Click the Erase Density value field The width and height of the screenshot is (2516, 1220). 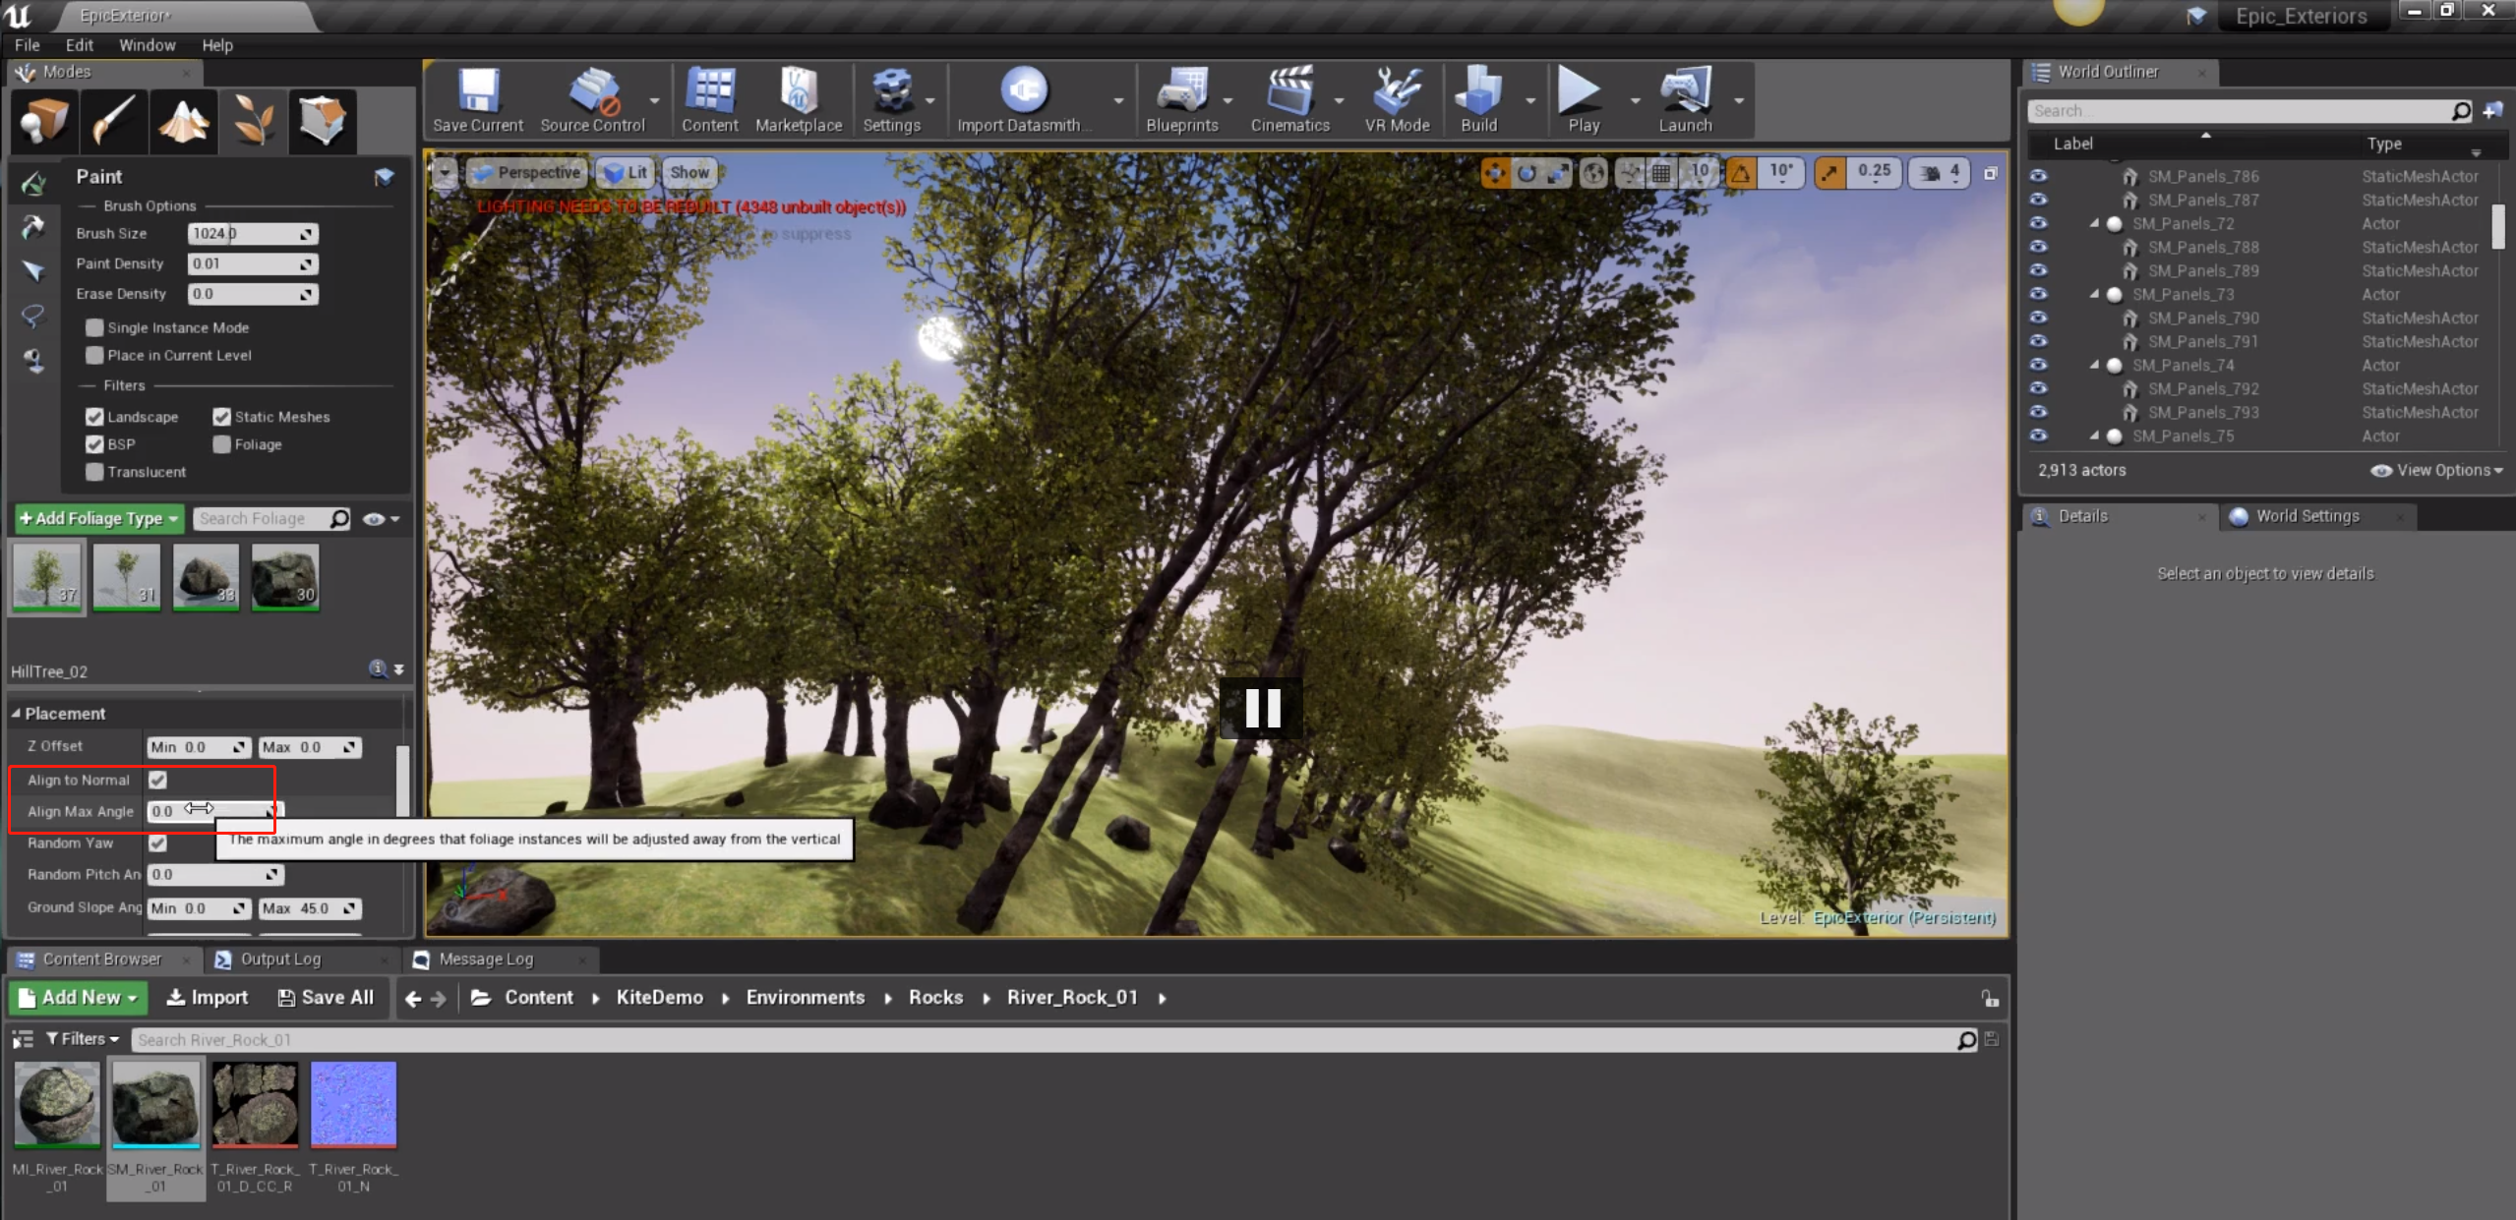tap(253, 294)
